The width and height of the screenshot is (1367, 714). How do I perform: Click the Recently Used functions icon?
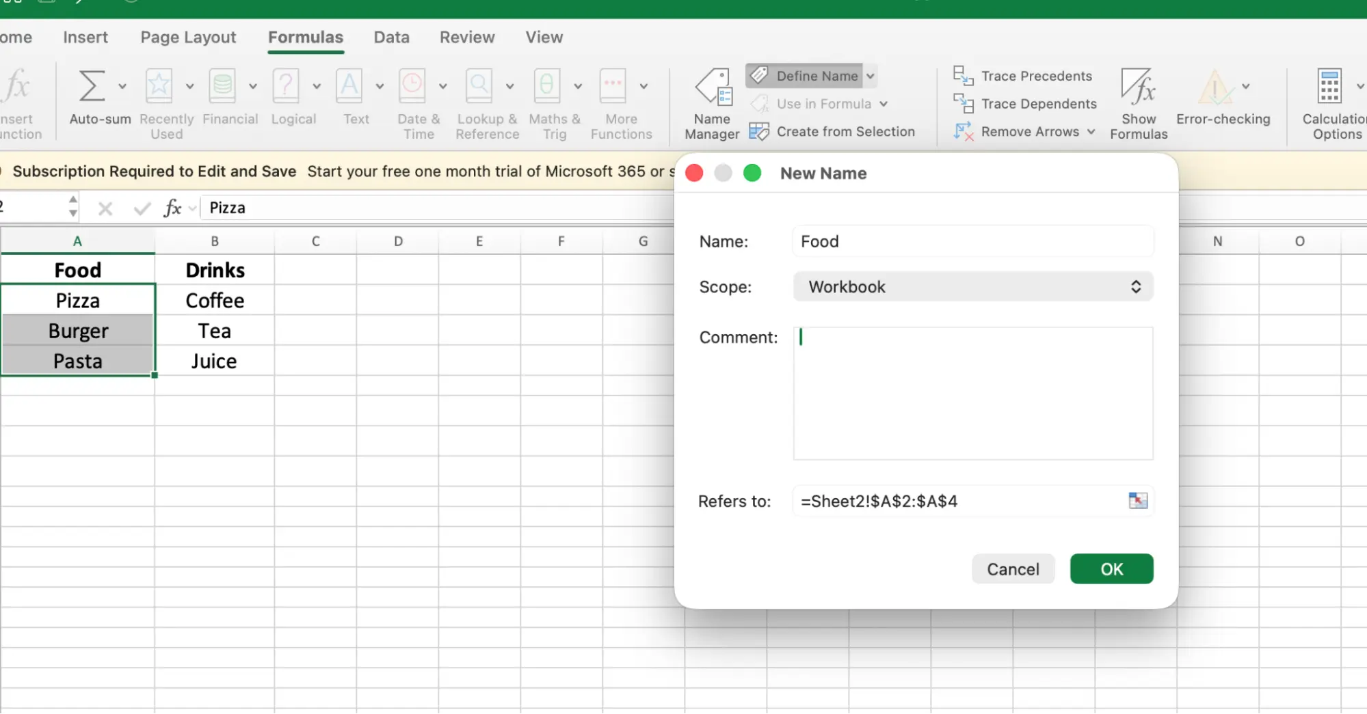[159, 87]
